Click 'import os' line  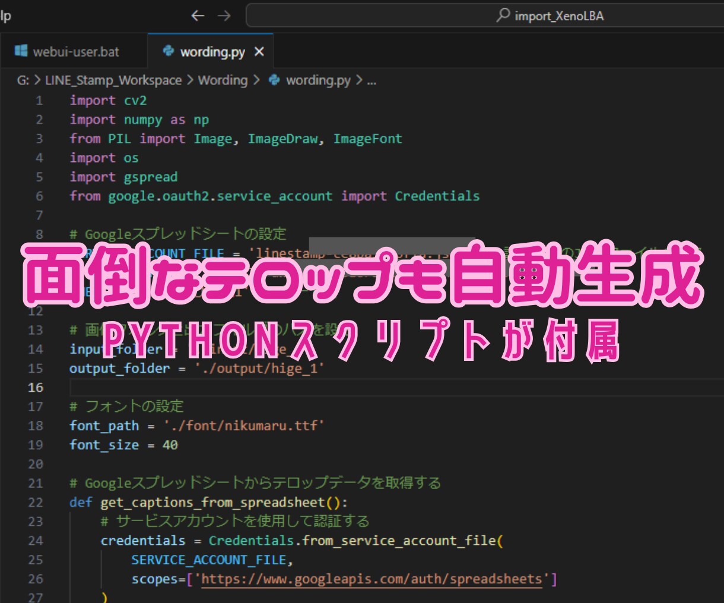click(x=104, y=158)
